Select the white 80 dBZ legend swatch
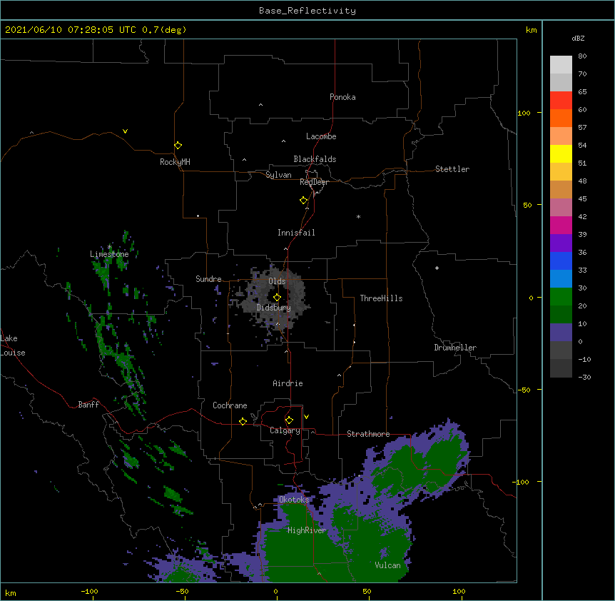The width and height of the screenshot is (615, 601). [x=561, y=65]
